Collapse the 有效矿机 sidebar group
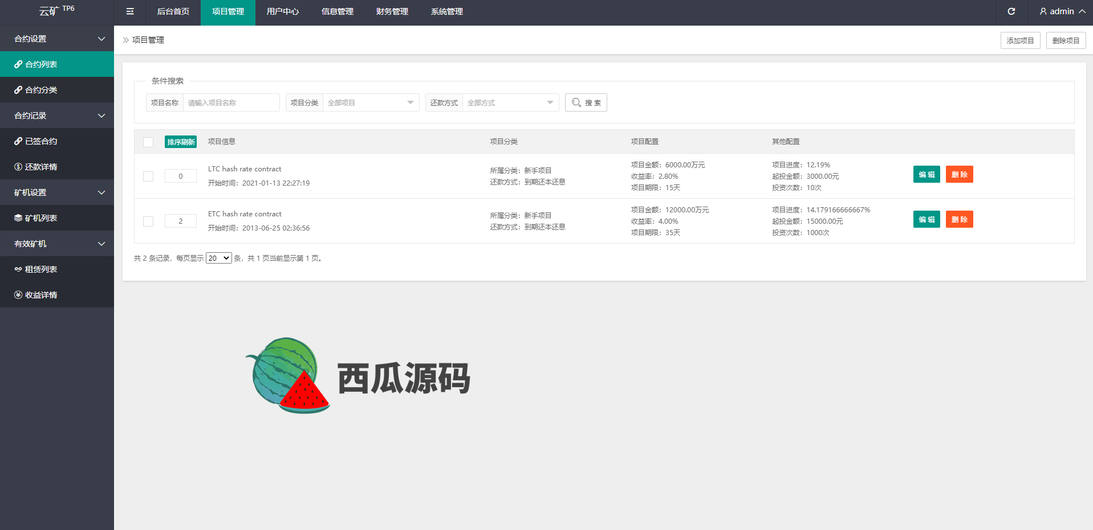The image size is (1093, 530). pos(57,244)
